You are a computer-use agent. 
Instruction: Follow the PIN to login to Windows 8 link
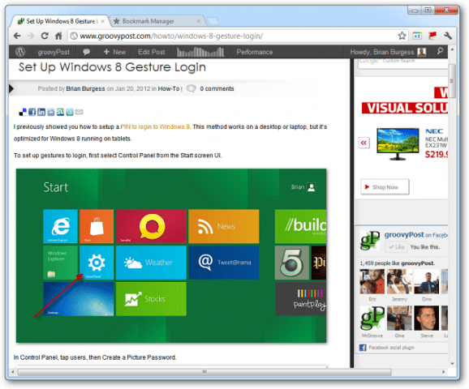155,126
